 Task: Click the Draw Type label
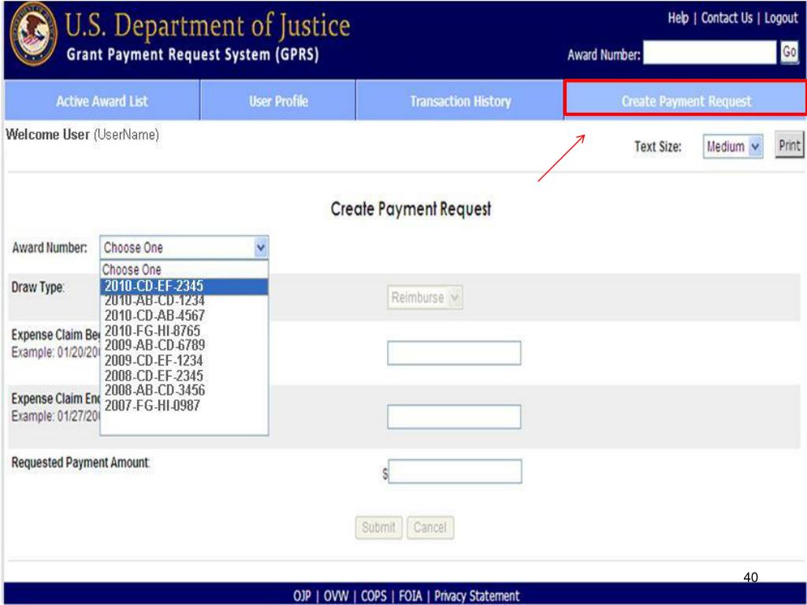[38, 287]
